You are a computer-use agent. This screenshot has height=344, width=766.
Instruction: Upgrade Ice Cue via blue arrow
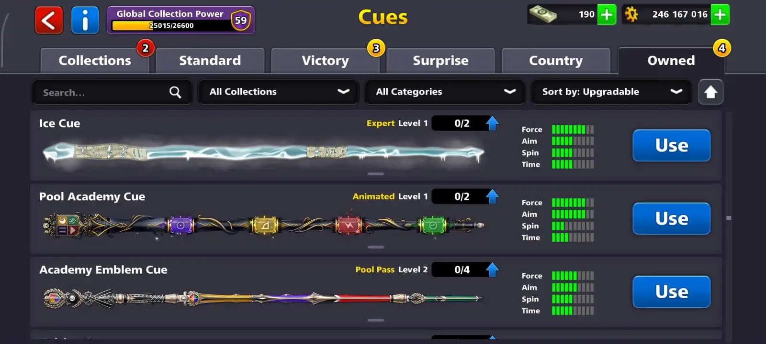click(492, 123)
